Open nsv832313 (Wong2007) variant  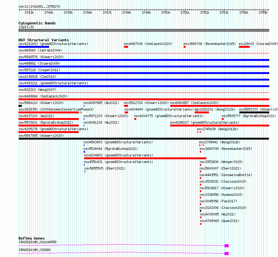pos(37,90)
